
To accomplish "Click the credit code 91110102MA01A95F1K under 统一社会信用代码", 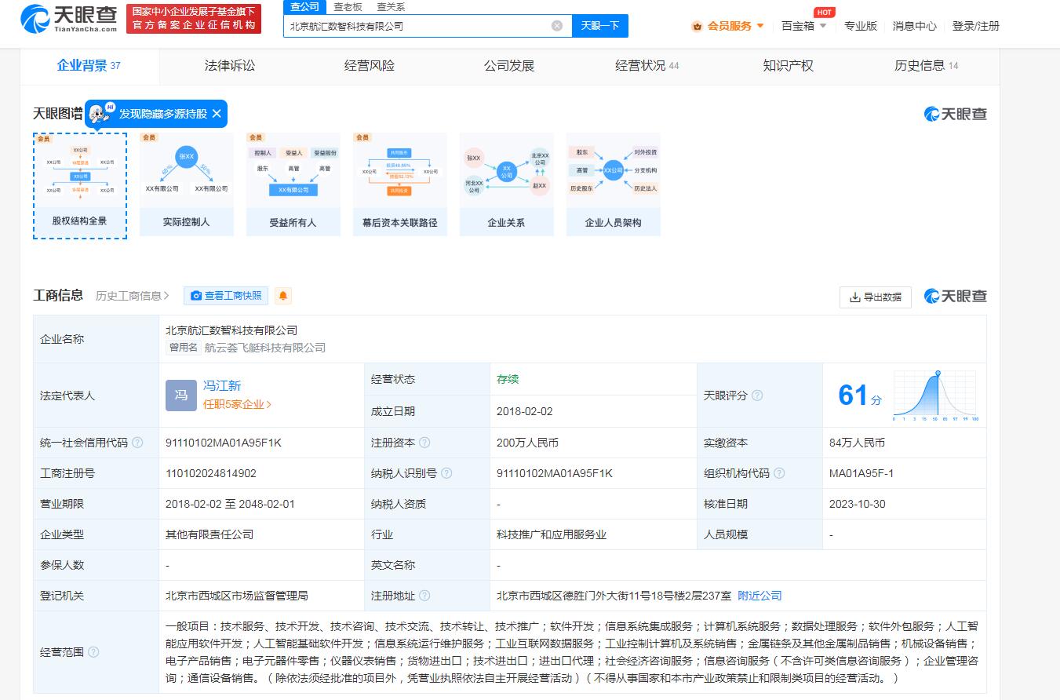I will (224, 443).
